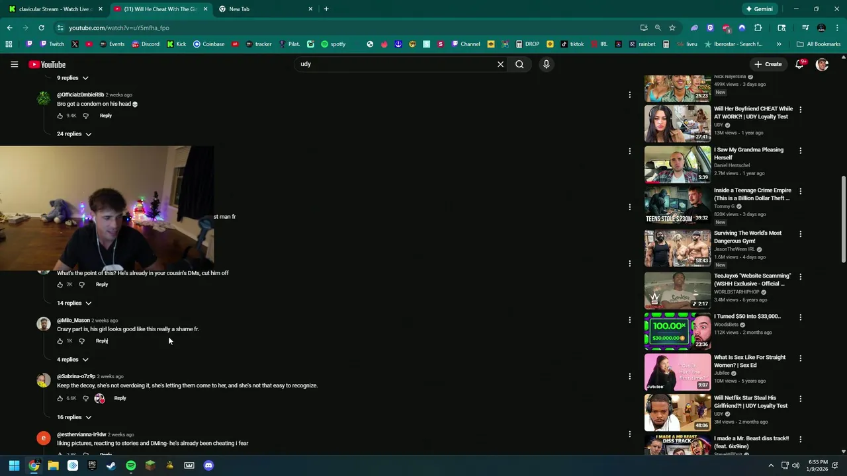Open options menu for @Milo_Mason comment

click(629, 320)
